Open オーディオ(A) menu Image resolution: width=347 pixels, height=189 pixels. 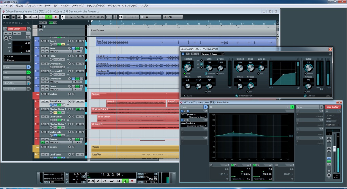tap(51, 6)
